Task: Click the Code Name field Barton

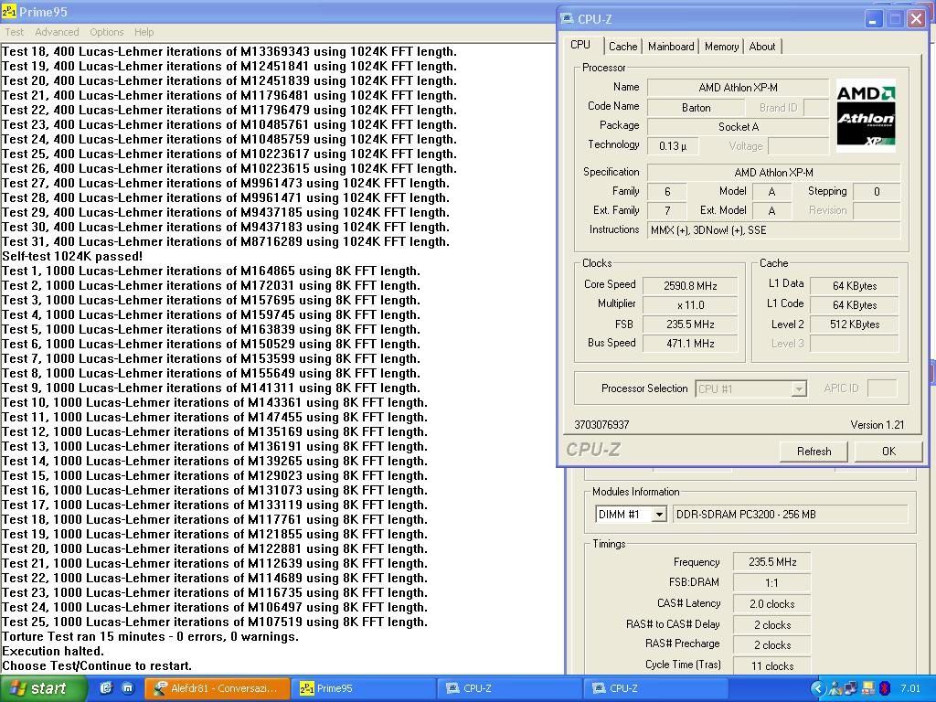Action: [x=696, y=108]
